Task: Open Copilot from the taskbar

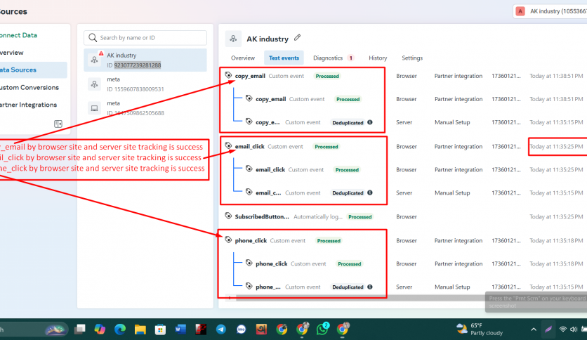Action: [x=100, y=329]
